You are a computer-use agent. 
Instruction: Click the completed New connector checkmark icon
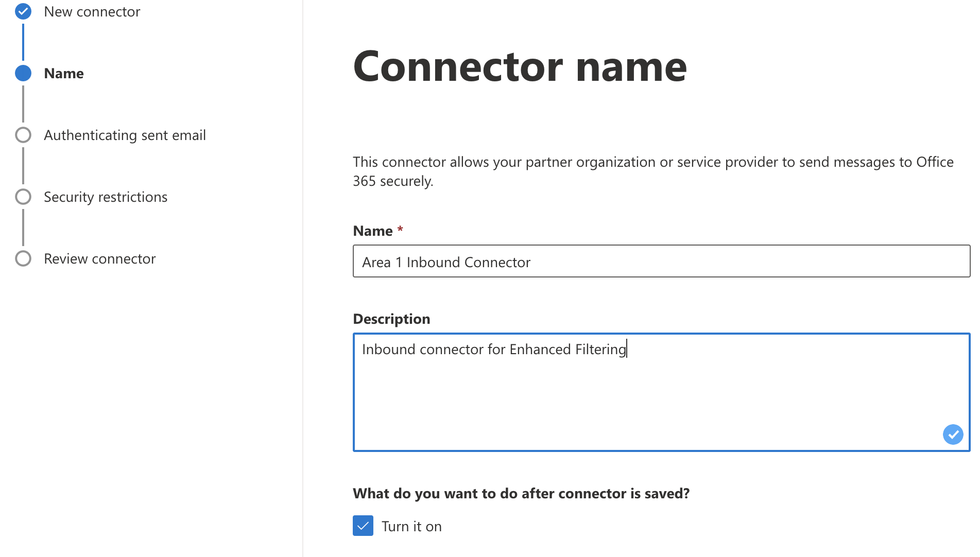pos(23,11)
